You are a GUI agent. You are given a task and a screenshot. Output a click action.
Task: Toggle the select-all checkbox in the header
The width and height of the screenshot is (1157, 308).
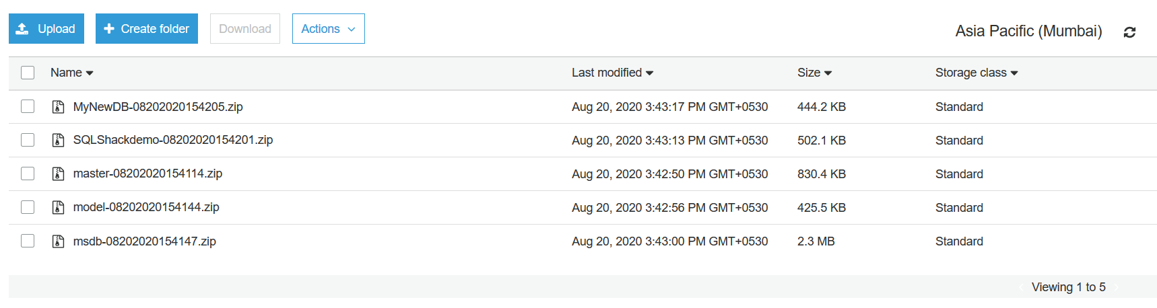tap(28, 73)
